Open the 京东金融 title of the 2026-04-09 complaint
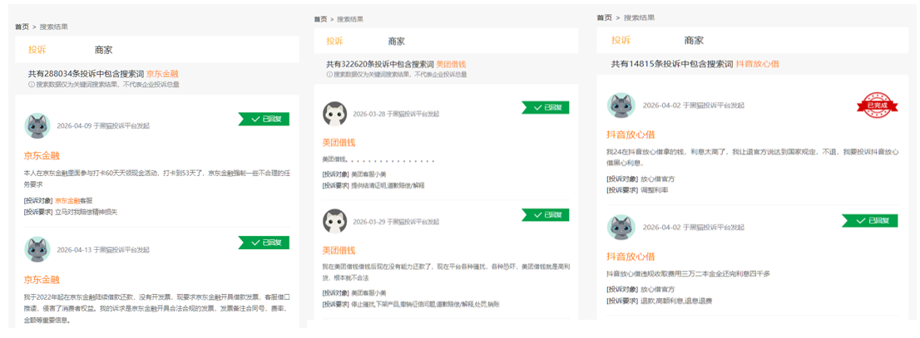Screen dimensions: 920x338 (42, 155)
